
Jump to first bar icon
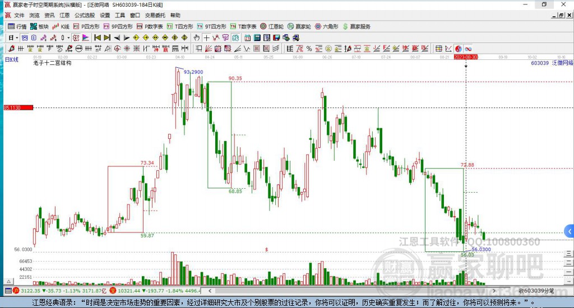98,38
